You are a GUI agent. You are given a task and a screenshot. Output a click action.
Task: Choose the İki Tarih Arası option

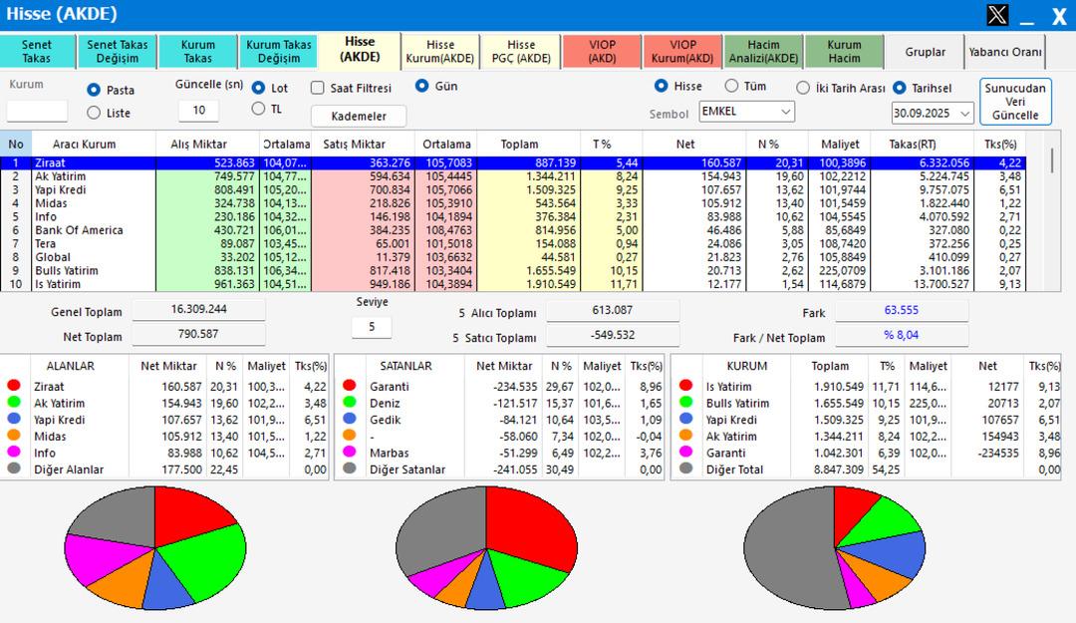(802, 88)
